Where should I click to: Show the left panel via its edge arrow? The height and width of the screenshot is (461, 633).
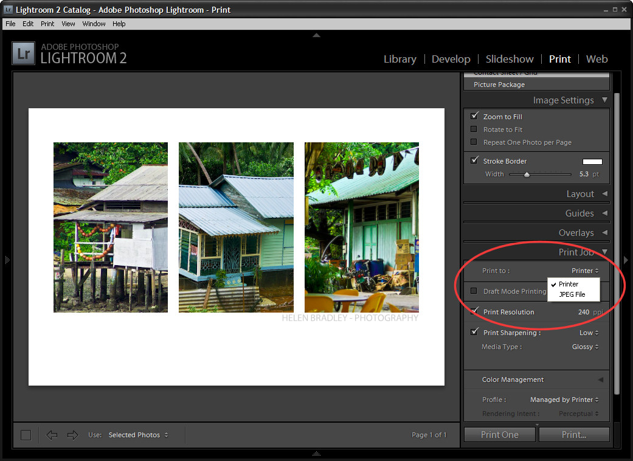tap(7, 260)
